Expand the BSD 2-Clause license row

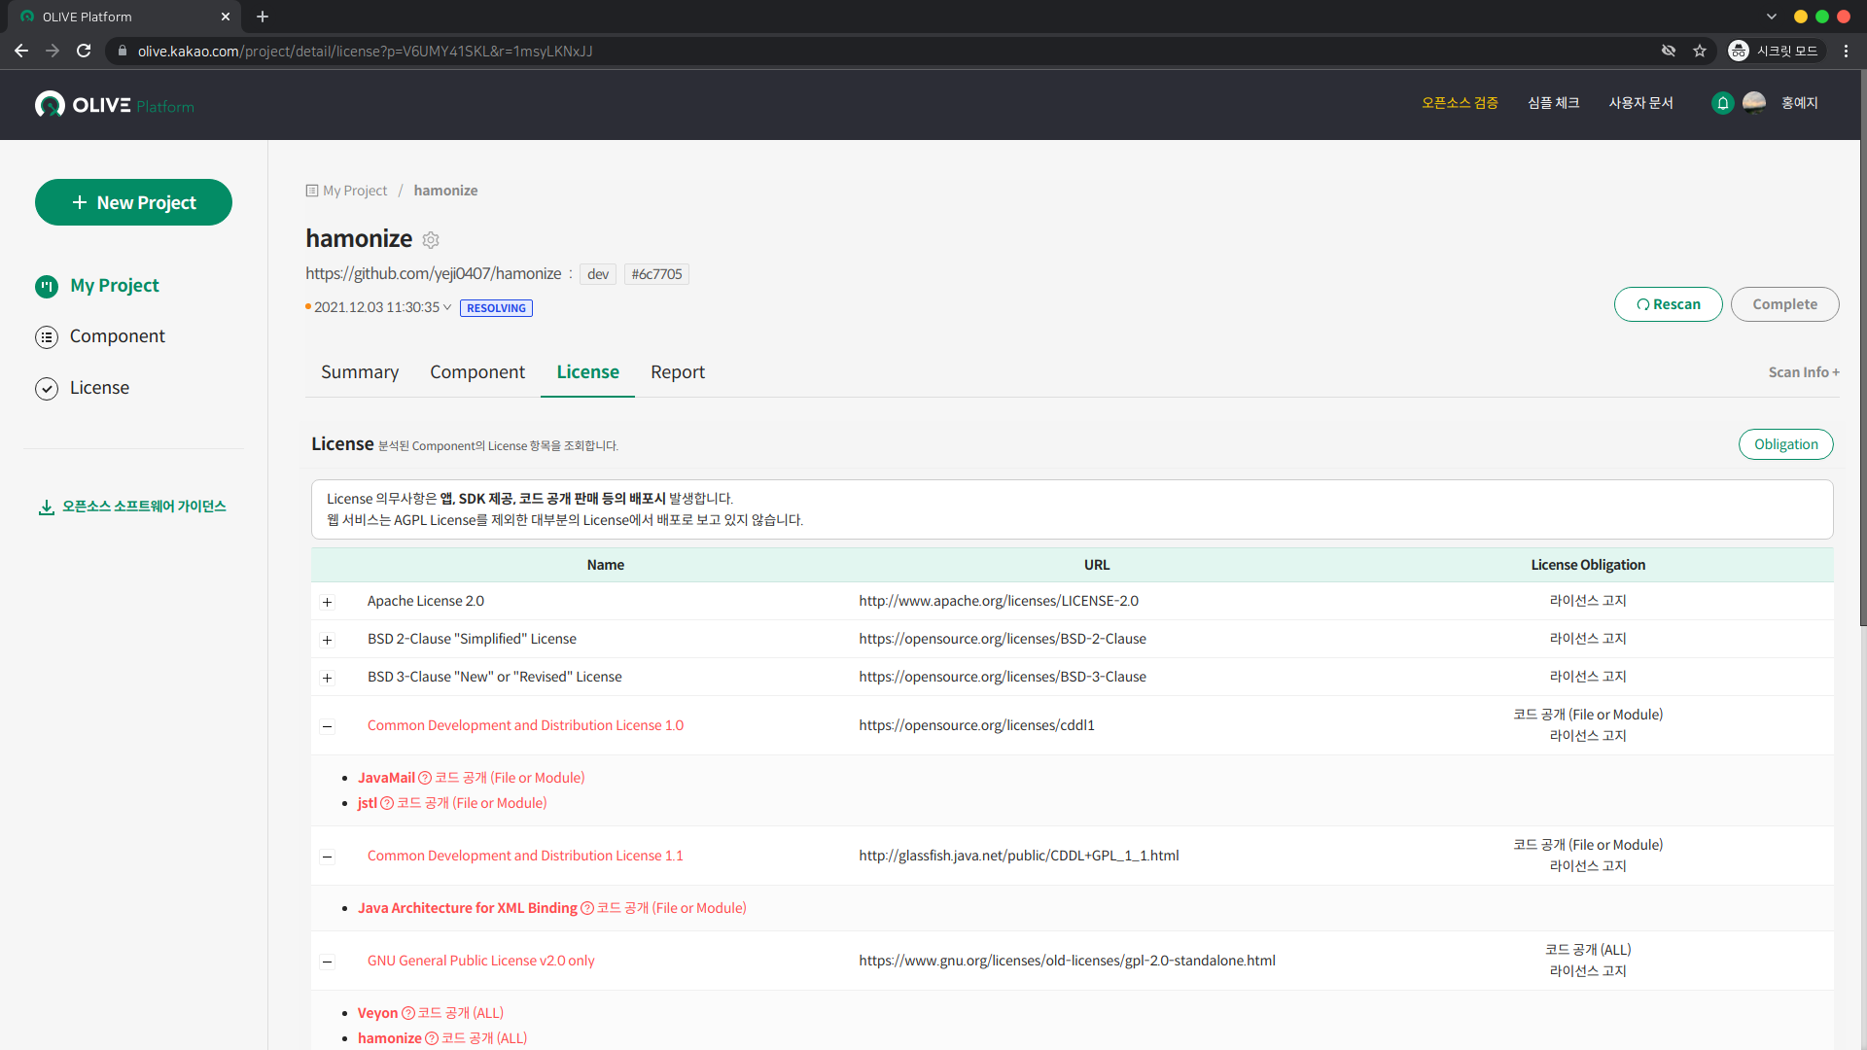point(328,640)
